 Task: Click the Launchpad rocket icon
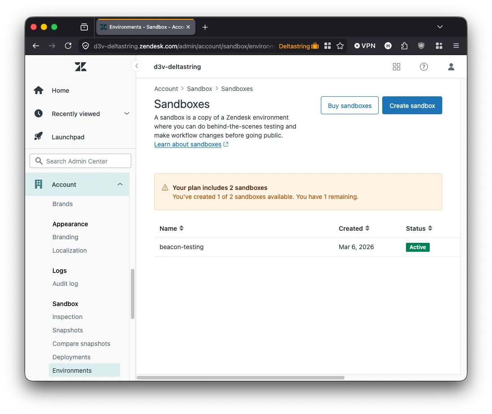39,136
